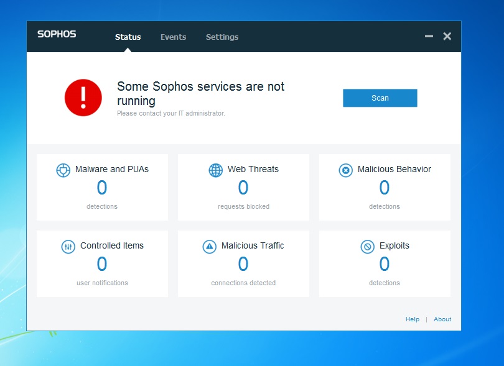The image size is (504, 366).
Task: Select the Malicious Behavior heading
Action: [x=394, y=169]
